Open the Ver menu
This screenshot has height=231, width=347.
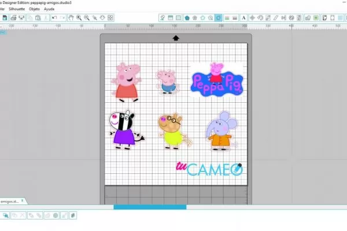click(2, 9)
